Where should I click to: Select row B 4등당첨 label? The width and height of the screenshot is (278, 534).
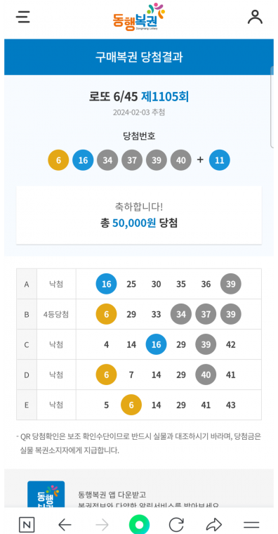[x=56, y=314]
